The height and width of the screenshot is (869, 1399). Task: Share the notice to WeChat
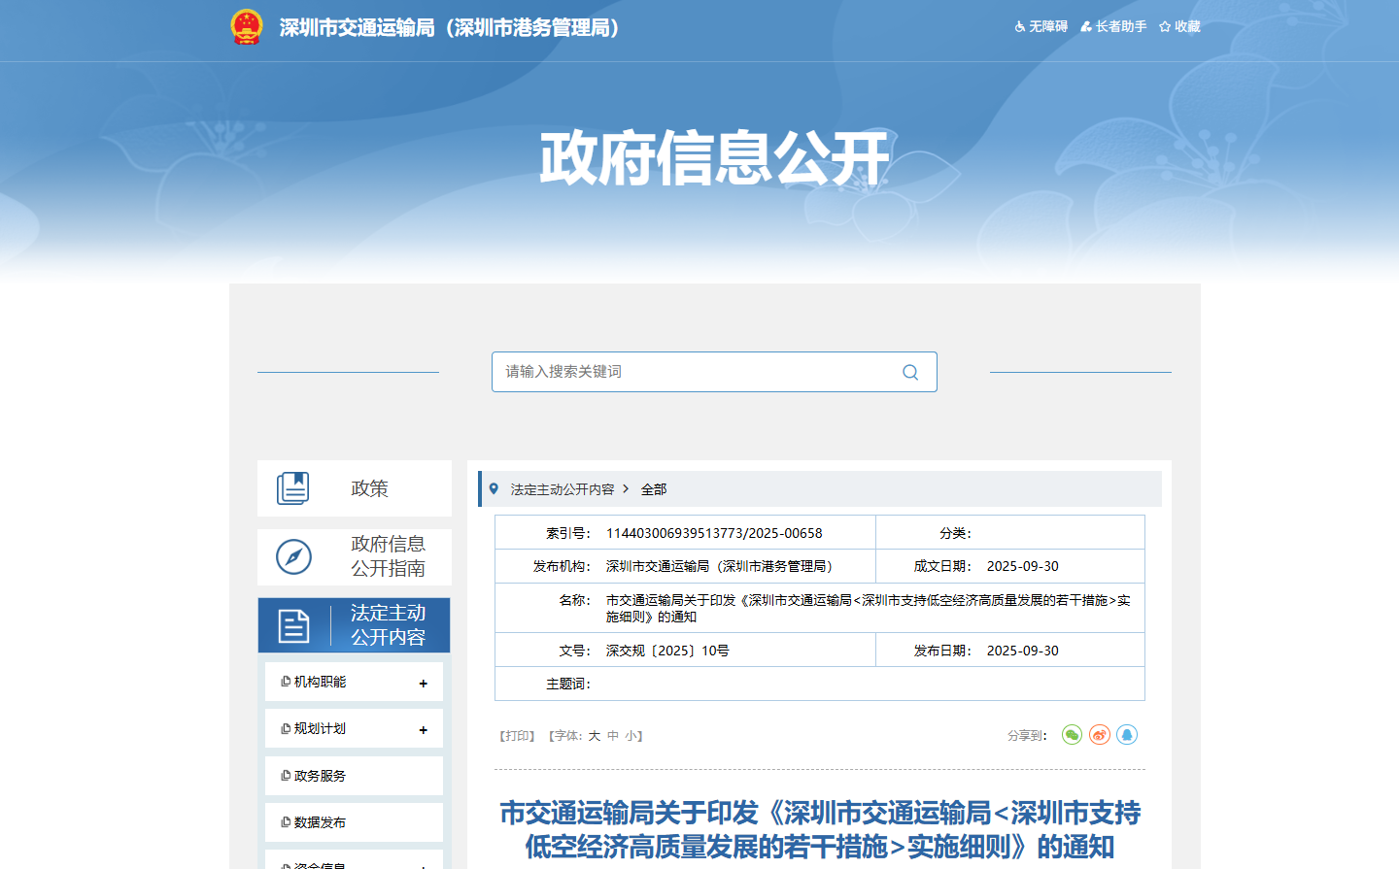coord(1072,735)
